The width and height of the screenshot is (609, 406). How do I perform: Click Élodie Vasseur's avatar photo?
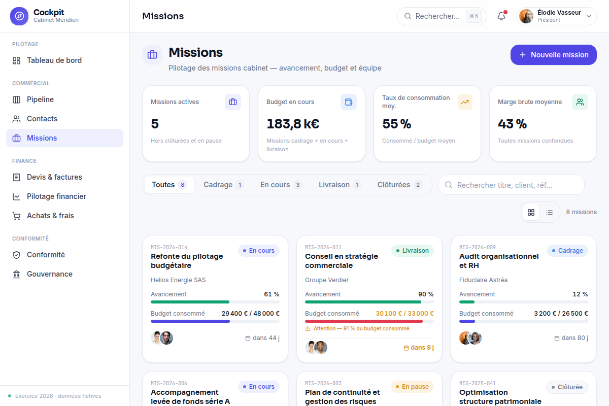tap(526, 16)
